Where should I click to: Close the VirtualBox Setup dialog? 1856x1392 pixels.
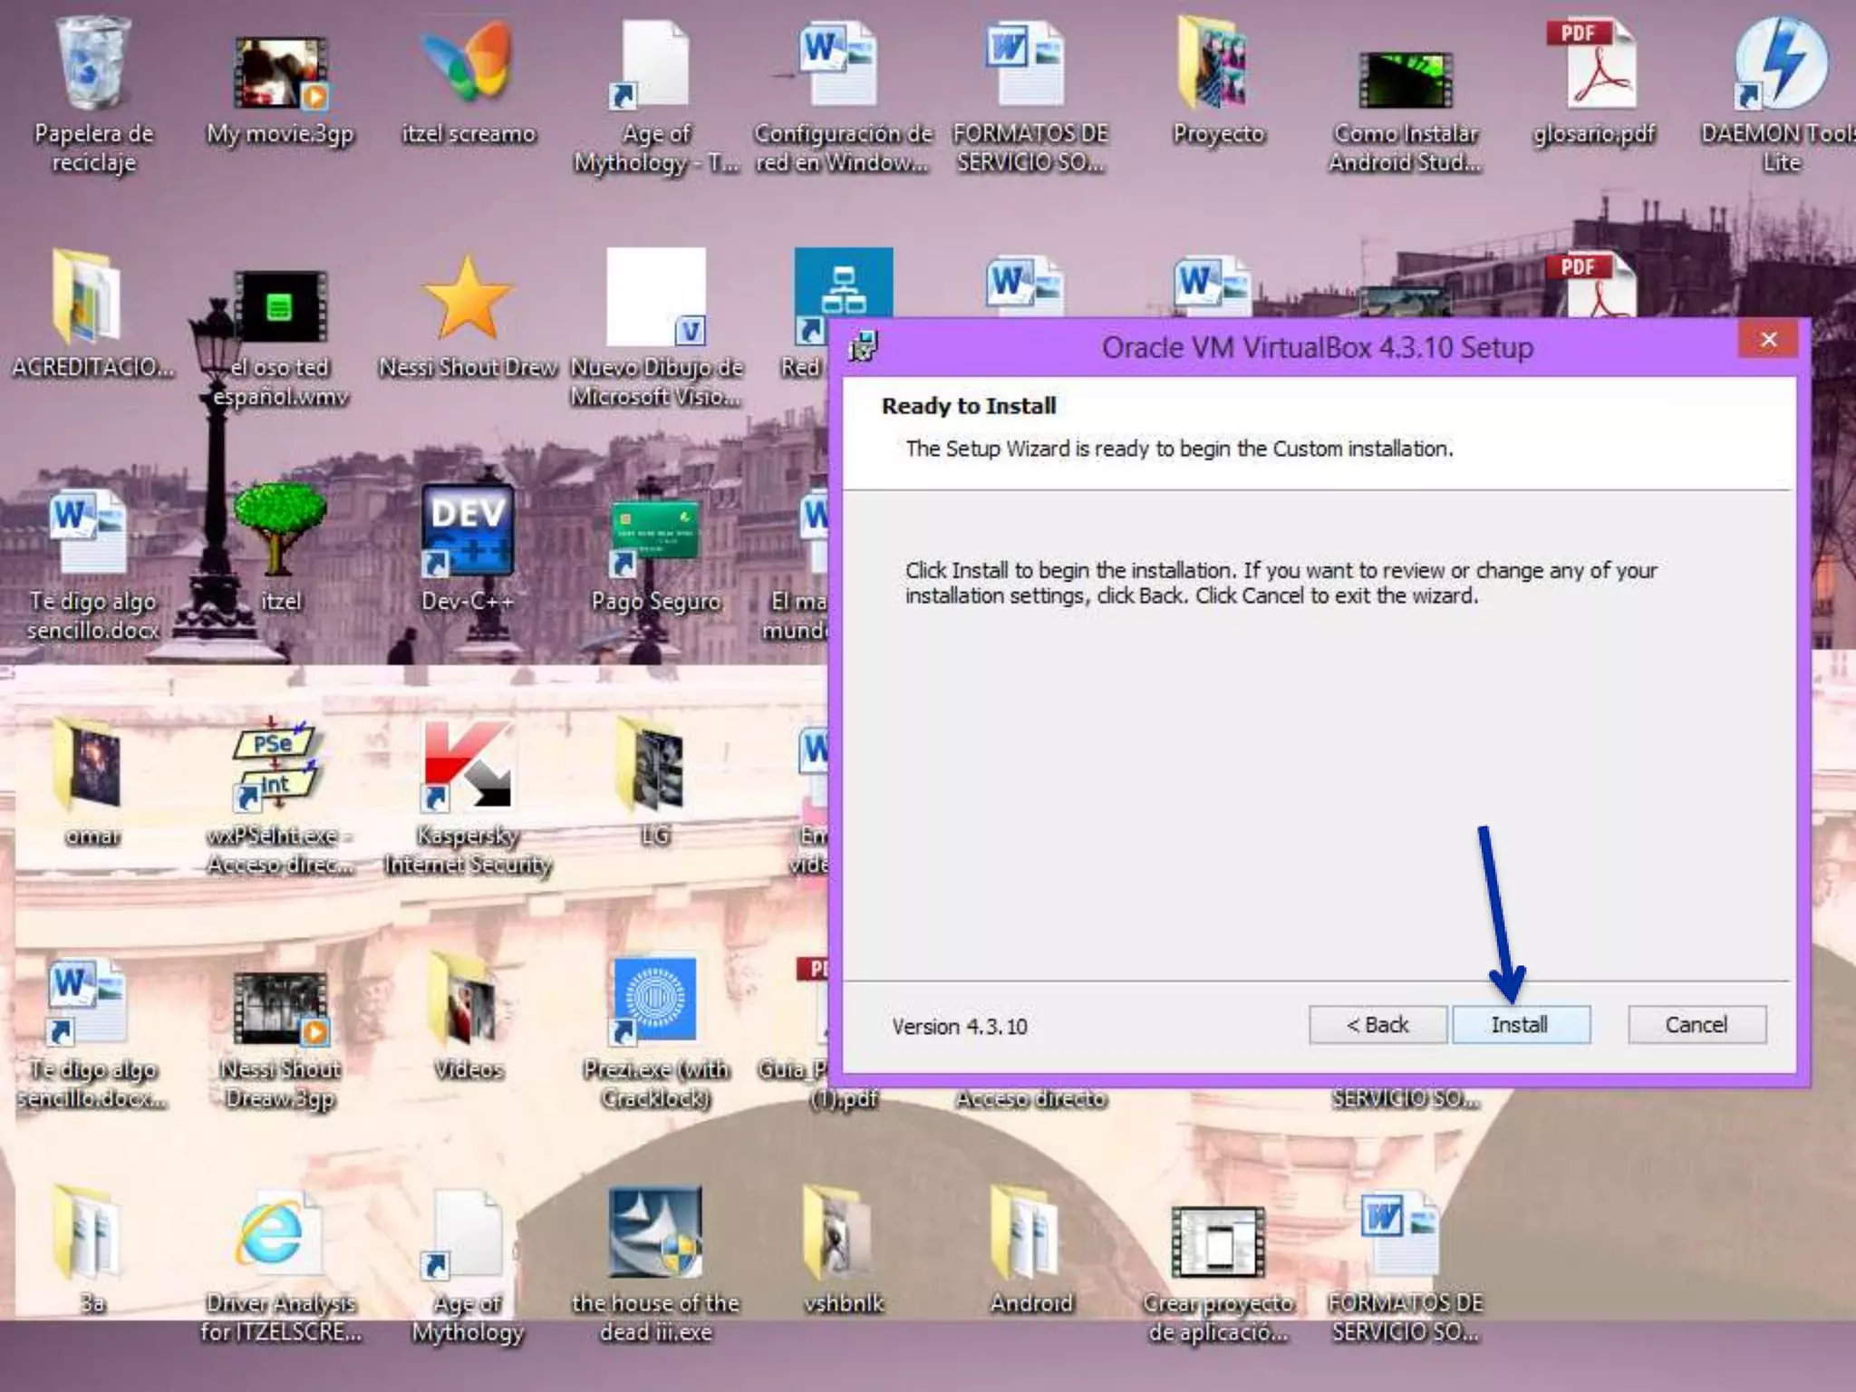pyautogui.click(x=1768, y=340)
